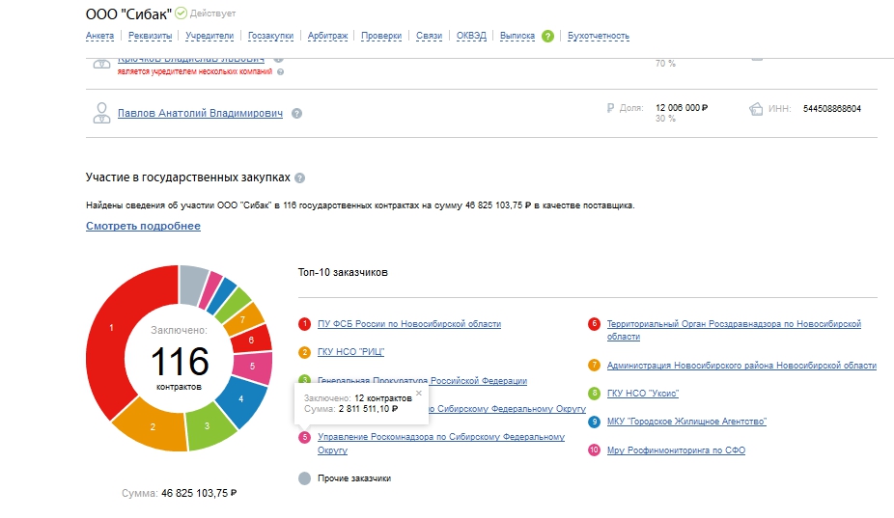Open ПУ ФСБ России по Новосибирской области
894x518 pixels.
click(409, 324)
